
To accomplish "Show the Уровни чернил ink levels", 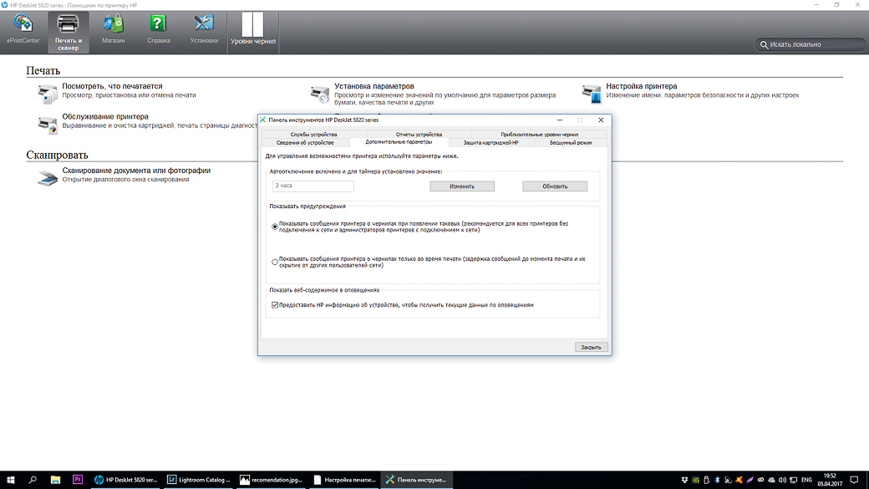I will click(x=252, y=29).
